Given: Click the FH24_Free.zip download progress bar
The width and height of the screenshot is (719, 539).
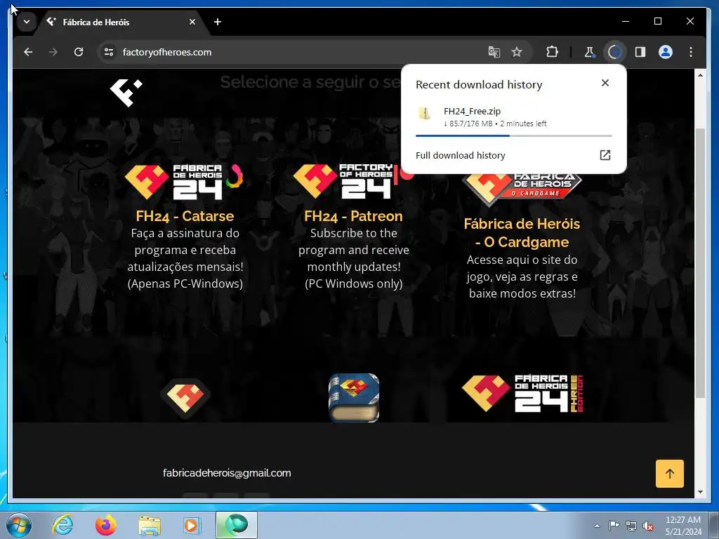Looking at the screenshot, I should 513,135.
